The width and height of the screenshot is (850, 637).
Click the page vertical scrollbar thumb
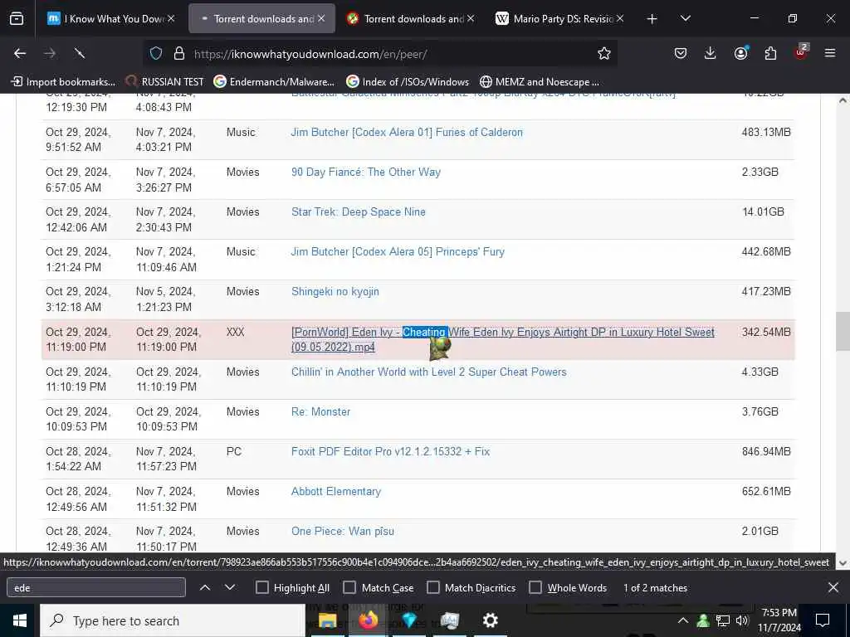click(843, 331)
